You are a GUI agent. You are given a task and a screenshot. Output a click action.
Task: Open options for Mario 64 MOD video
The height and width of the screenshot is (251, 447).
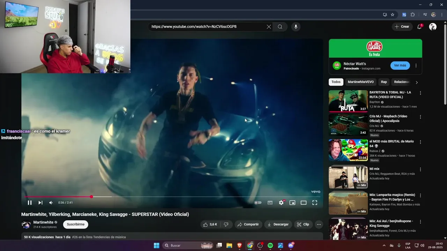[420, 142]
